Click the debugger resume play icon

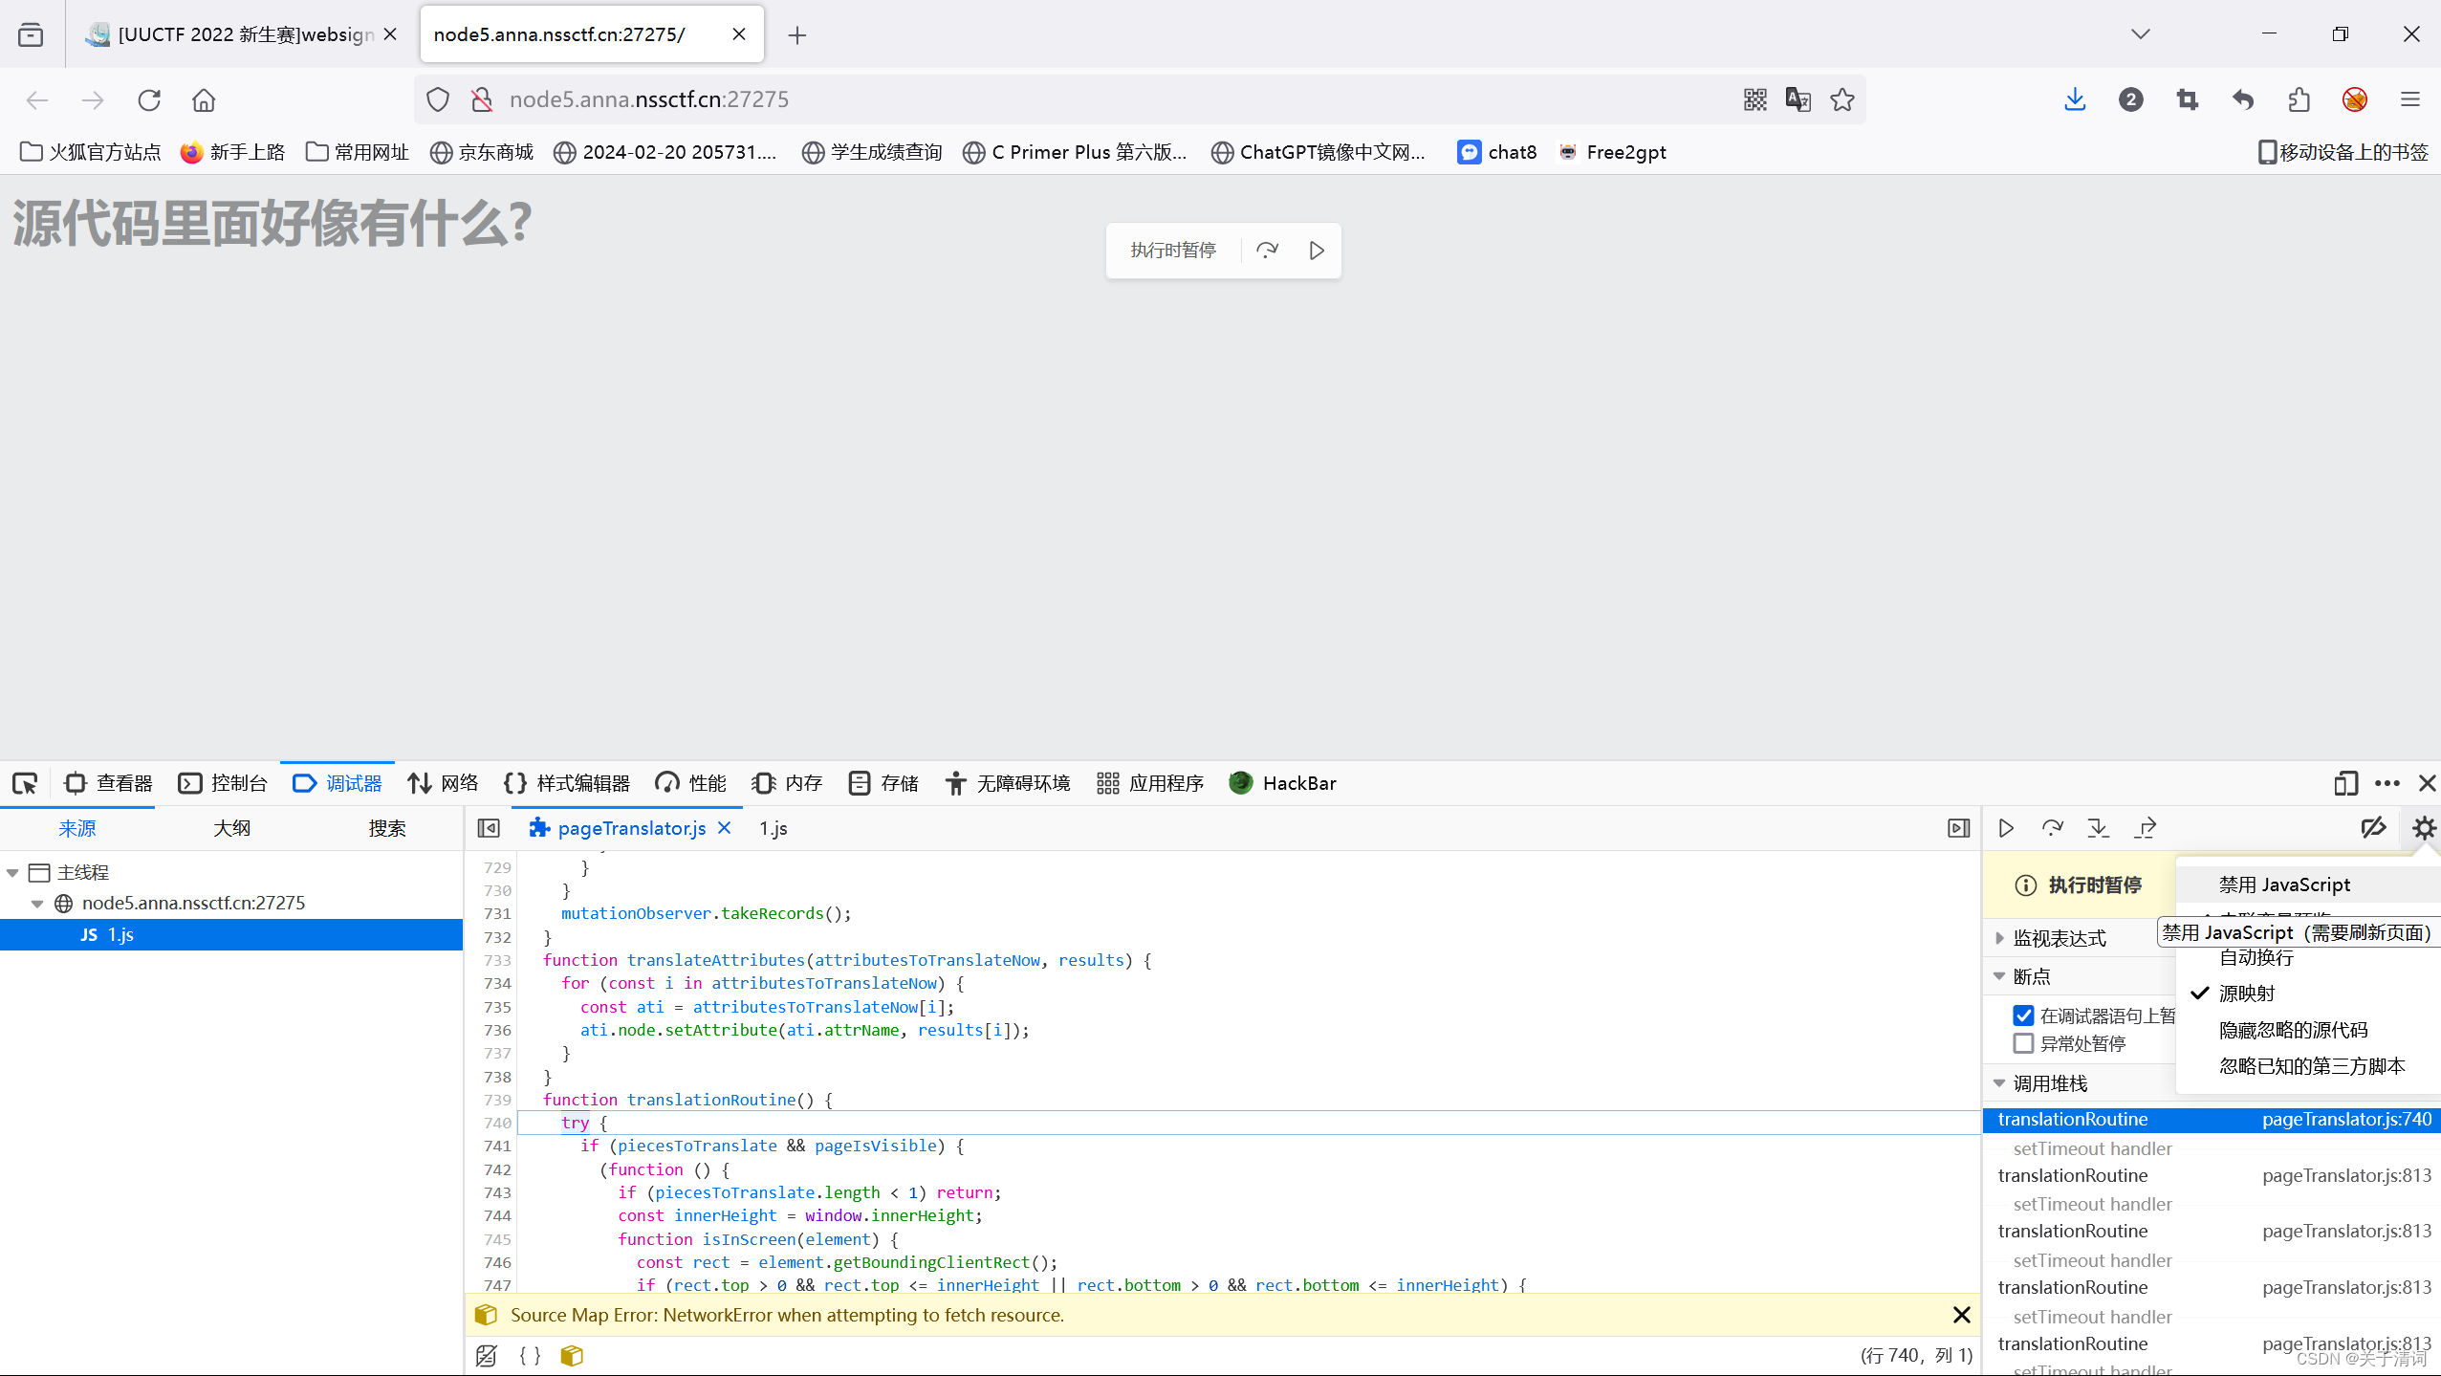tap(2006, 828)
